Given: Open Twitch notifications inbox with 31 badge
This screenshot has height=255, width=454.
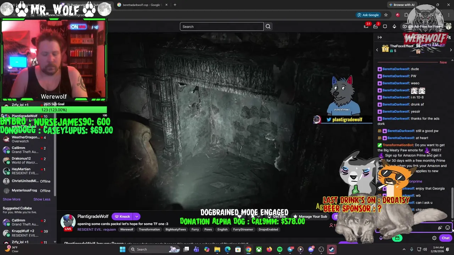Looking at the screenshot, I should (x=366, y=26).
